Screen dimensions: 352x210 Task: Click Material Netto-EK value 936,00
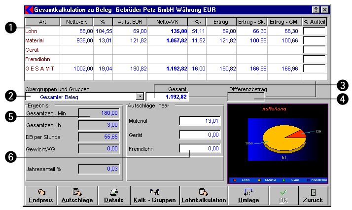[84, 40]
